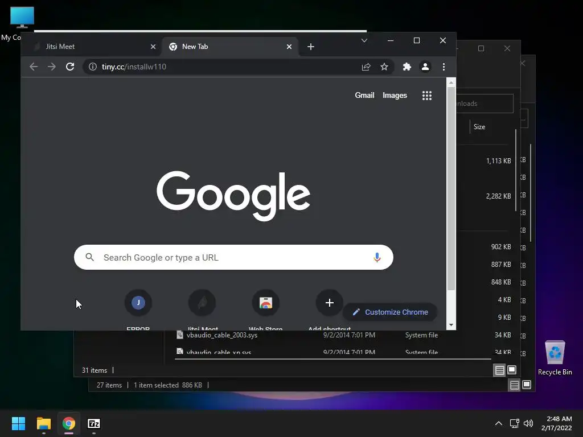Image resolution: width=583 pixels, height=437 pixels.
Task: Click Chrome page scrollbar up arrow
Action: (451, 83)
